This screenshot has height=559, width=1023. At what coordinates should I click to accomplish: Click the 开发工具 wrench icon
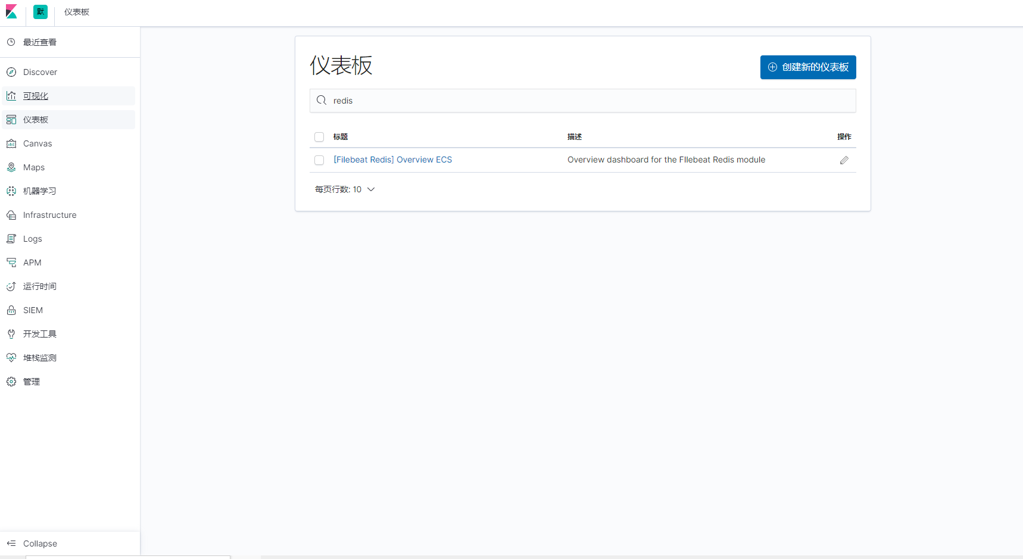11,334
